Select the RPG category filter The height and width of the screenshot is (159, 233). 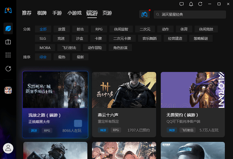pos(99,29)
